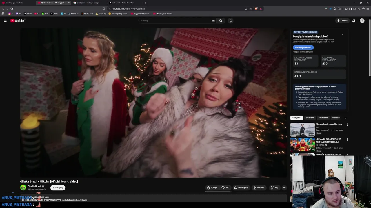Image resolution: width=371 pixels, height=208 pixels.
Task: Click the video title Oliwka Brazil - Mikołaj
Action: click(49, 181)
